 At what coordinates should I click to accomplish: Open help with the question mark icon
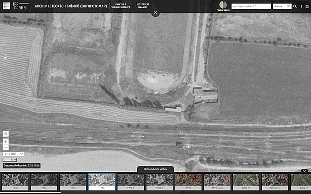[x=301, y=6]
